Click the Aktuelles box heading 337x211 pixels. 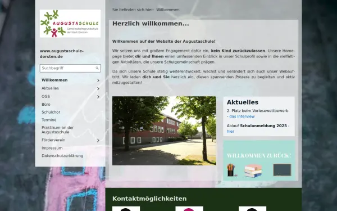pos(243,102)
